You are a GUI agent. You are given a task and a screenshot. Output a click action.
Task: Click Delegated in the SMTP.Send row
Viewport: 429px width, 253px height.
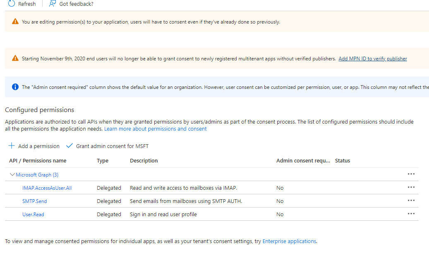[109, 201]
